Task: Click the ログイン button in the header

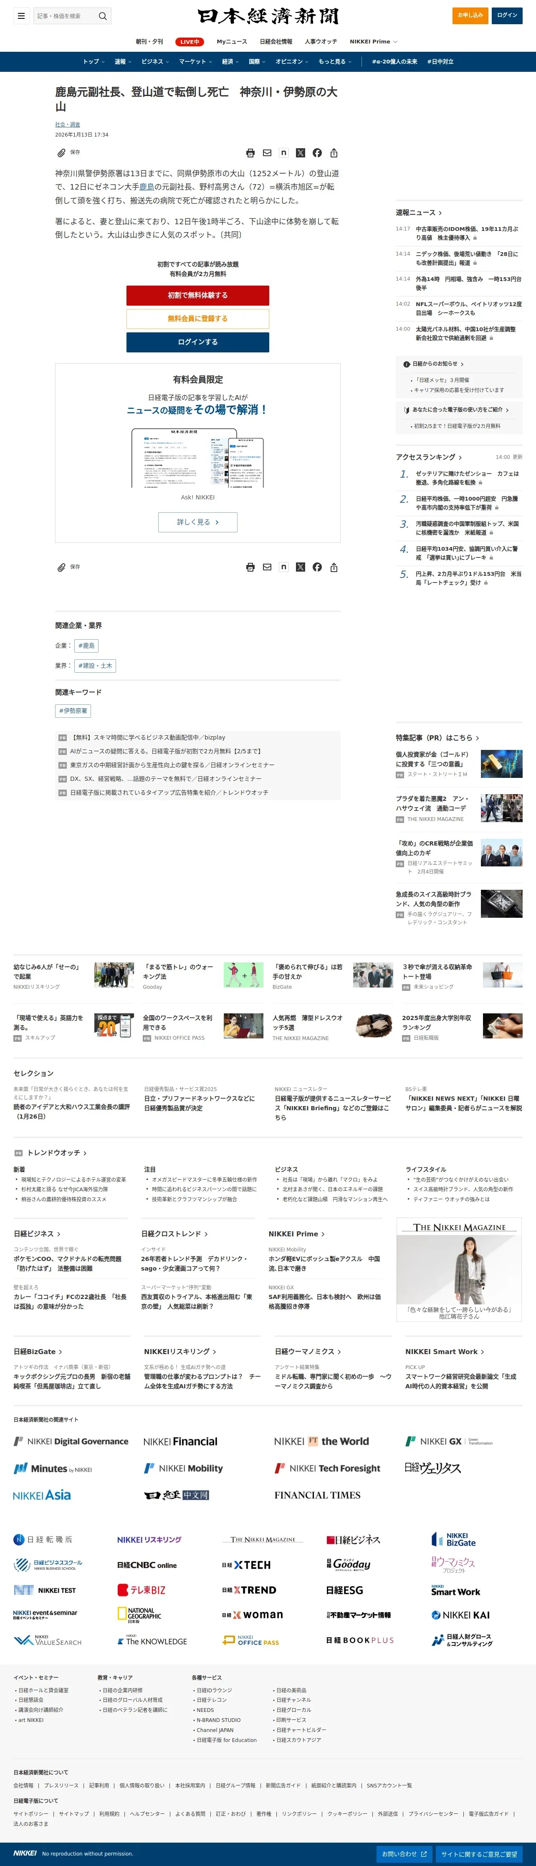Action: pos(507,15)
